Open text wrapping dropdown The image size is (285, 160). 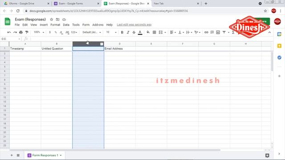pyautogui.click(x=189, y=32)
